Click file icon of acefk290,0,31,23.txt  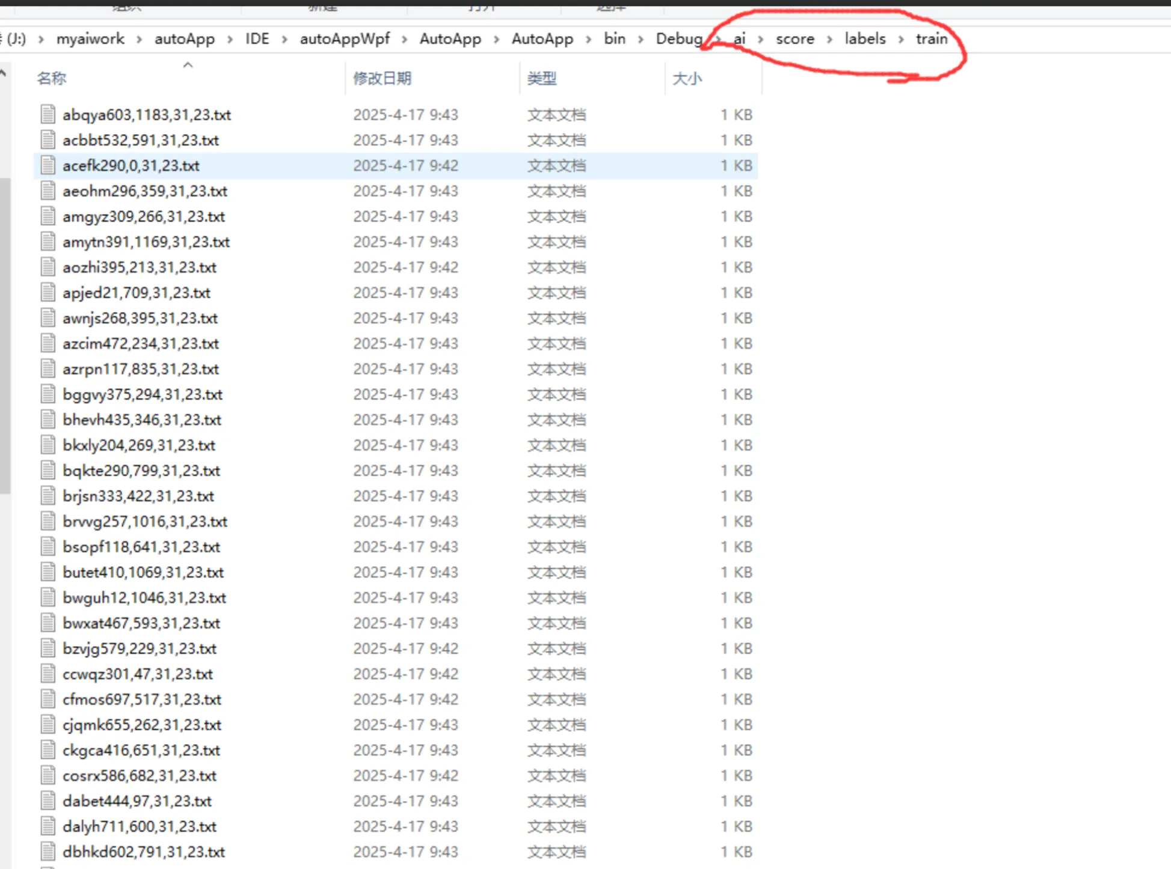[x=48, y=165]
